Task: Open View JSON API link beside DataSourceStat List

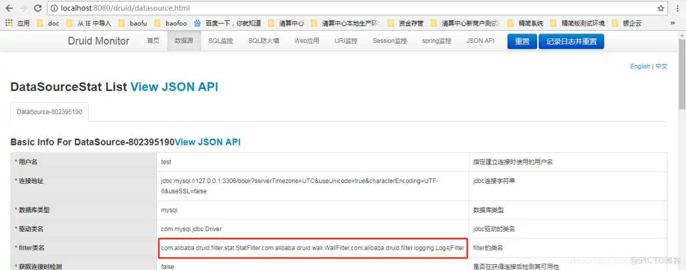Action: pyautogui.click(x=174, y=87)
